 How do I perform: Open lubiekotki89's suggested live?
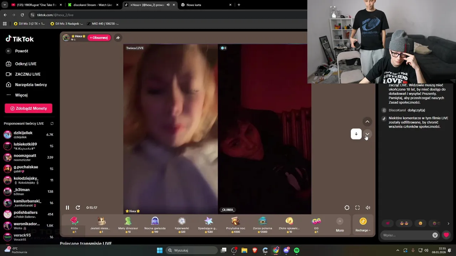28,146
